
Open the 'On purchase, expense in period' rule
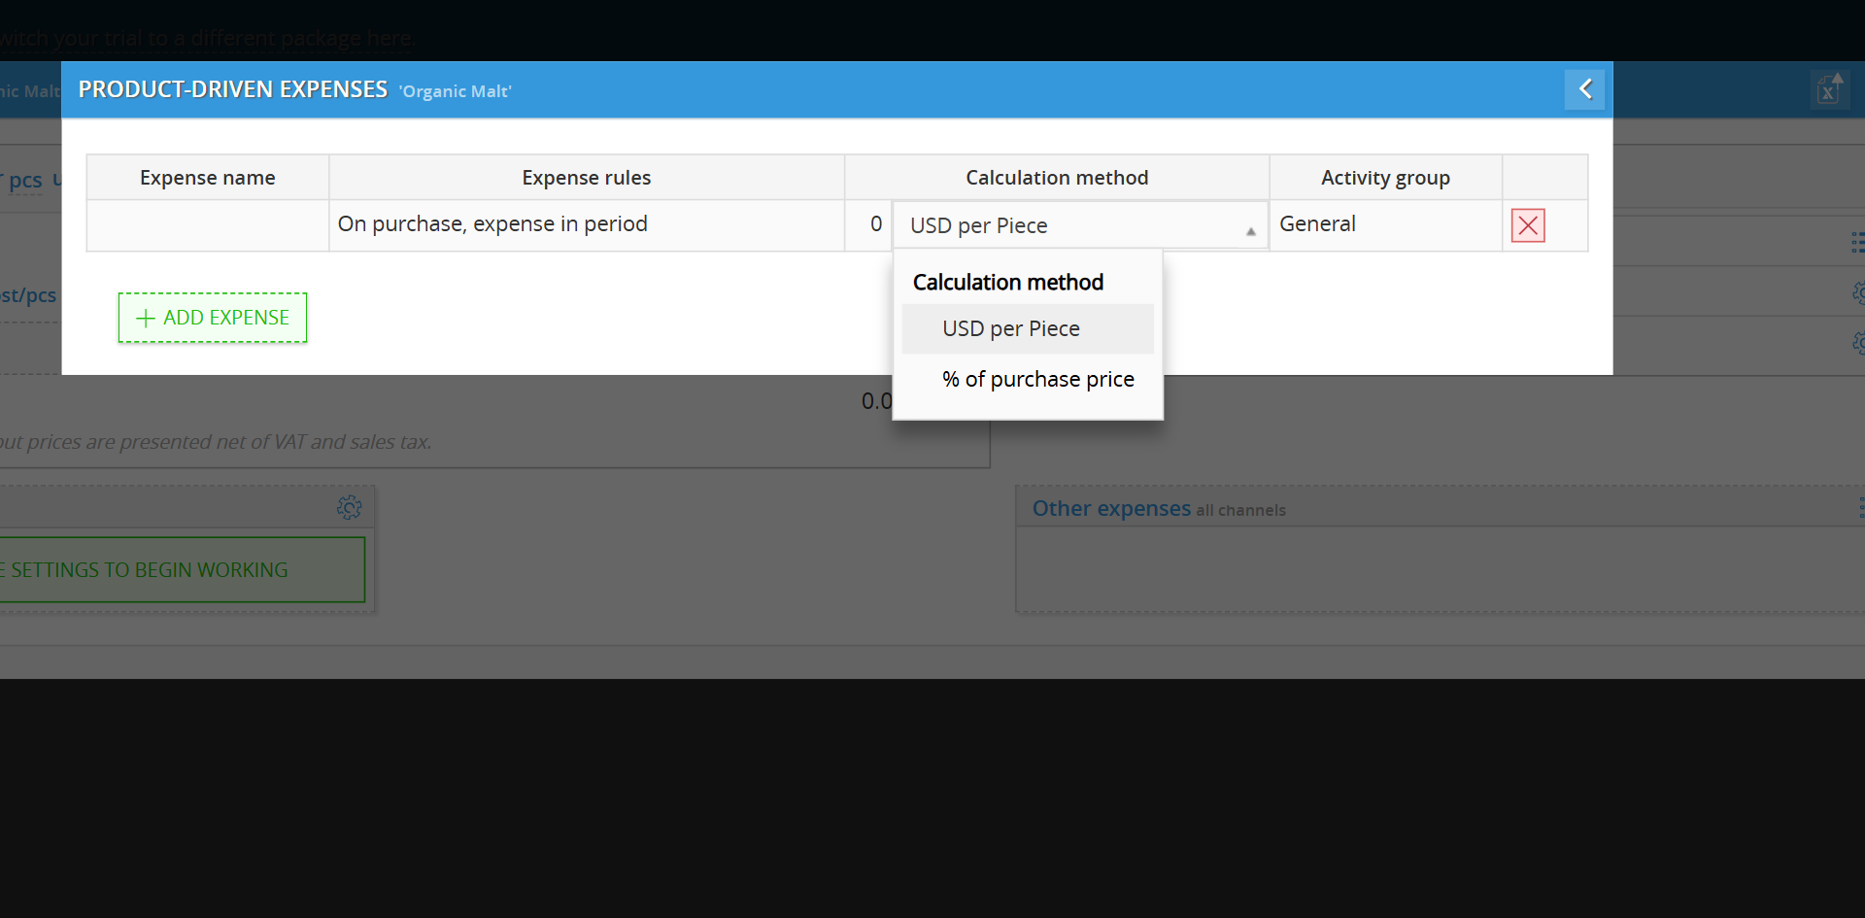[586, 224]
